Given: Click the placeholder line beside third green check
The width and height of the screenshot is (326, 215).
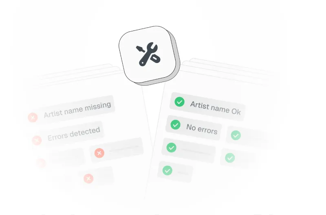Looking at the screenshot, I should point(196,152).
